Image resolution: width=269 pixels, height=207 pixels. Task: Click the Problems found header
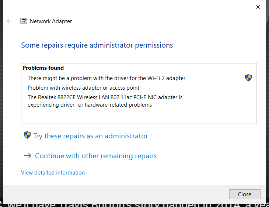(43, 68)
